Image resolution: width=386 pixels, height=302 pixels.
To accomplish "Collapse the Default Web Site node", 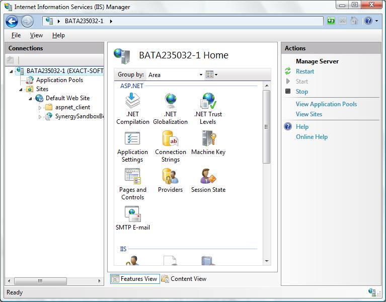I will [31, 98].
